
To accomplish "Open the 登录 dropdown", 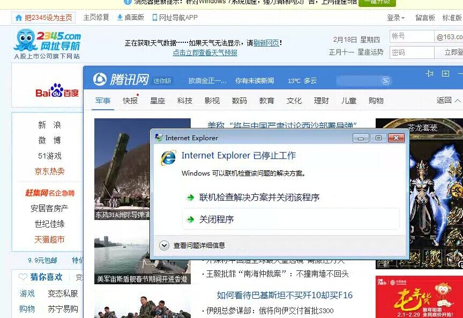I will coord(395,18).
